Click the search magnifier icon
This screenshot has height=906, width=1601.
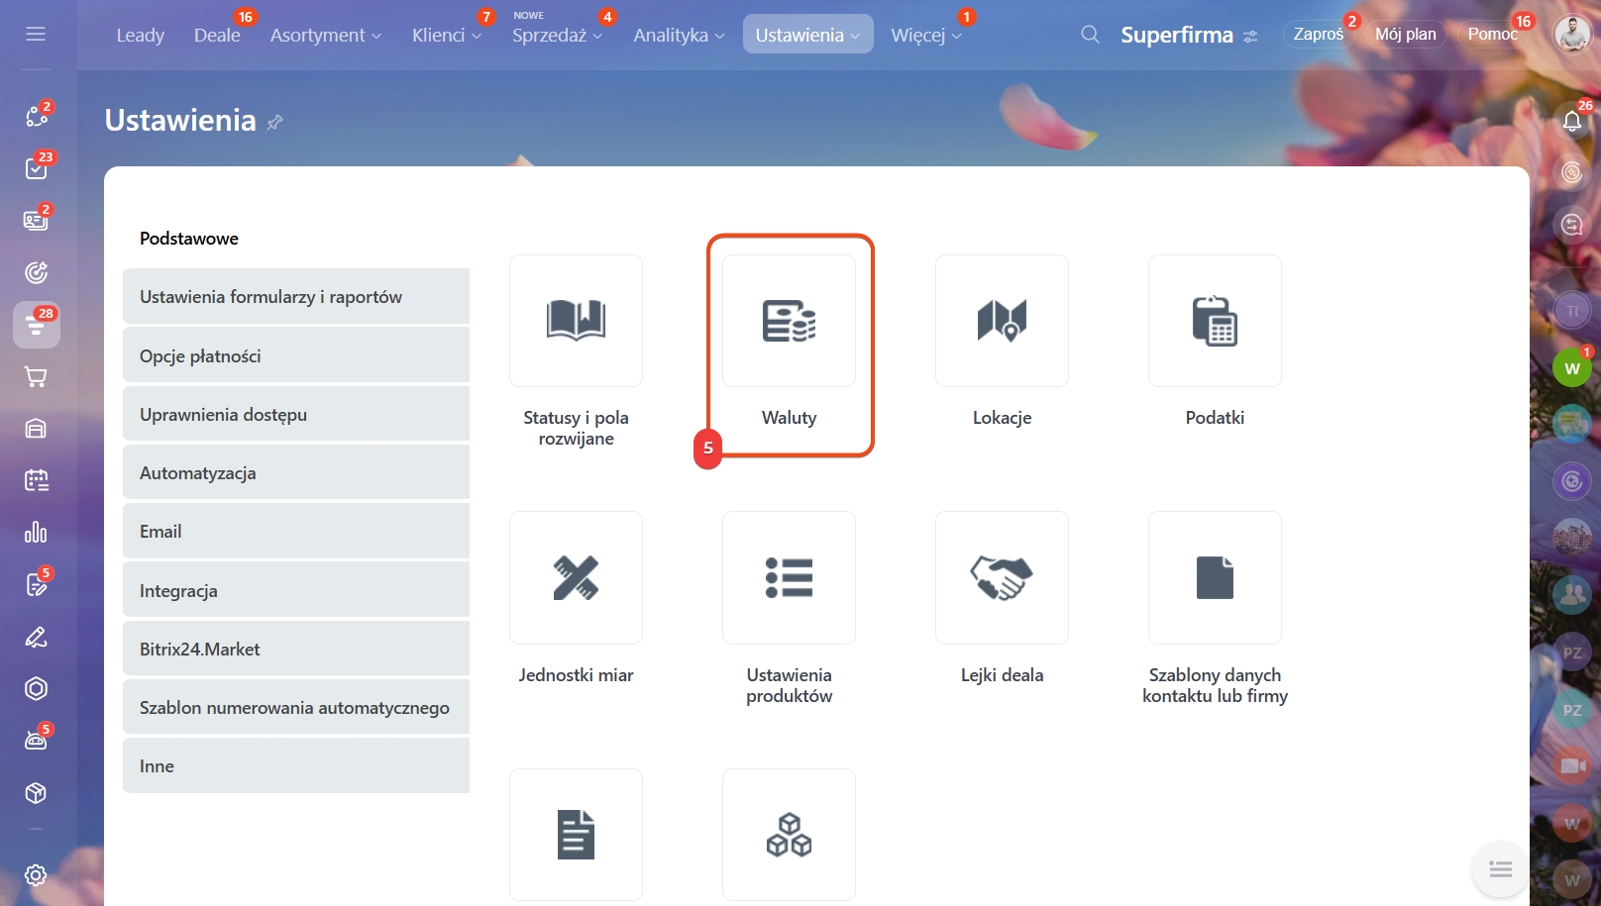[1090, 35]
